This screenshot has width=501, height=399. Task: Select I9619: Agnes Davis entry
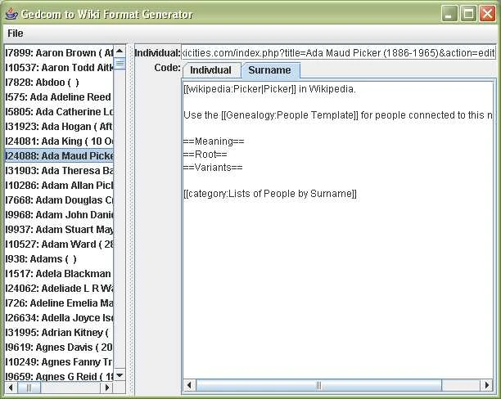(x=59, y=347)
